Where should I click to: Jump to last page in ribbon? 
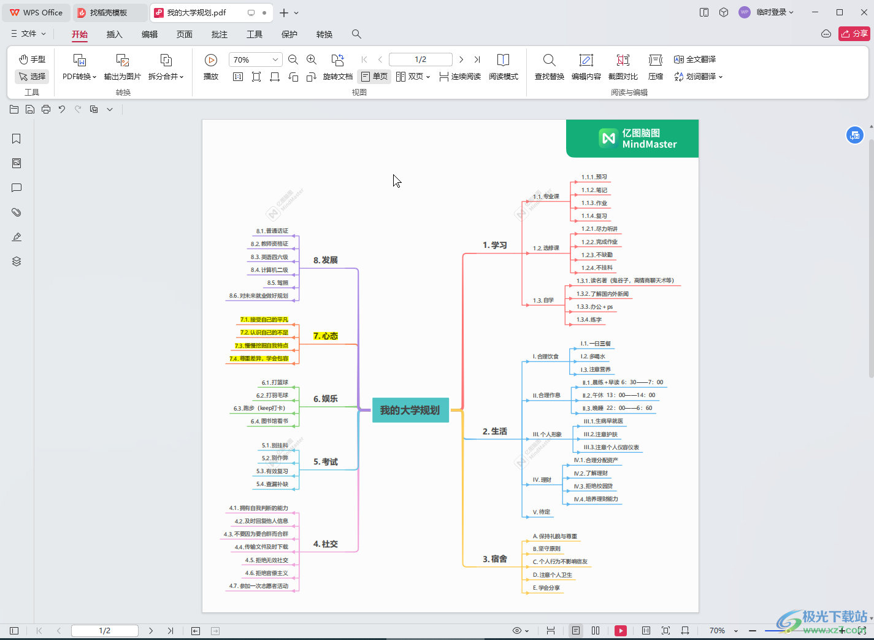coord(477,60)
